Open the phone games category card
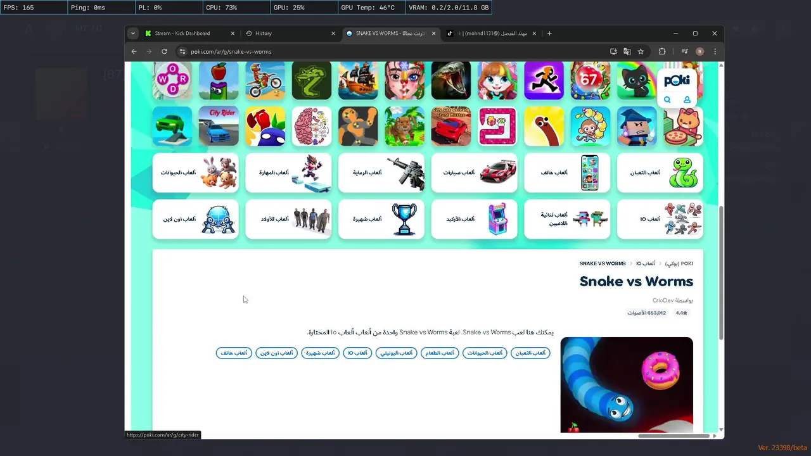 [567, 172]
